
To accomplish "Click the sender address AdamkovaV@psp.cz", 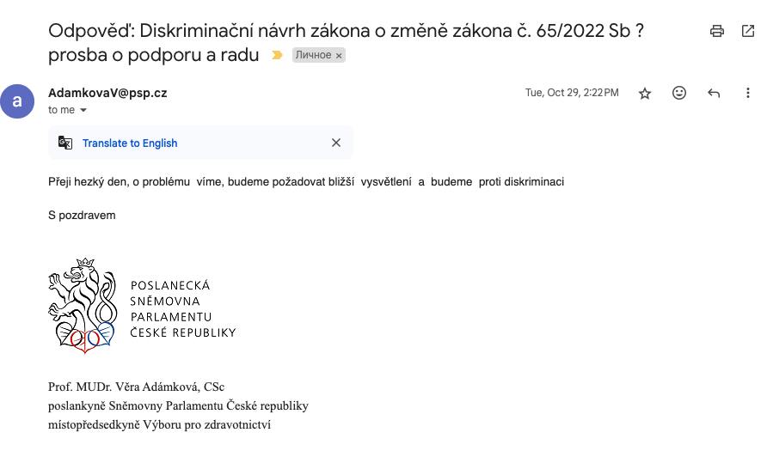I will tap(107, 93).
